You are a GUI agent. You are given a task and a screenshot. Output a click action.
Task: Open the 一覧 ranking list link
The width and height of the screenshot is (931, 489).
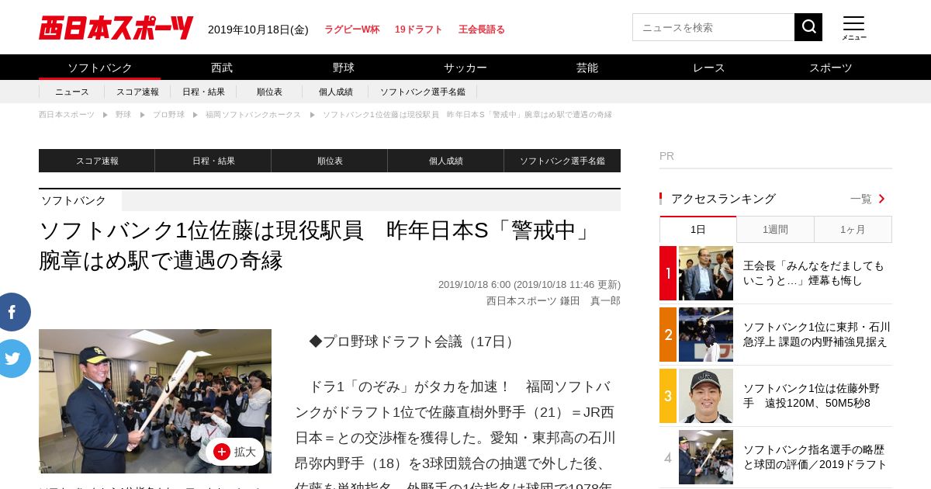coord(860,199)
